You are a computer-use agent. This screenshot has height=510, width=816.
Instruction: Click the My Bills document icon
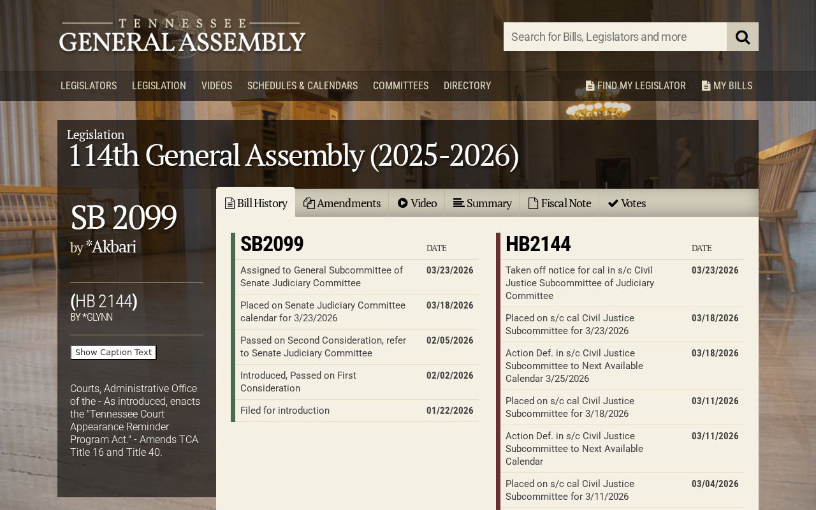click(706, 85)
